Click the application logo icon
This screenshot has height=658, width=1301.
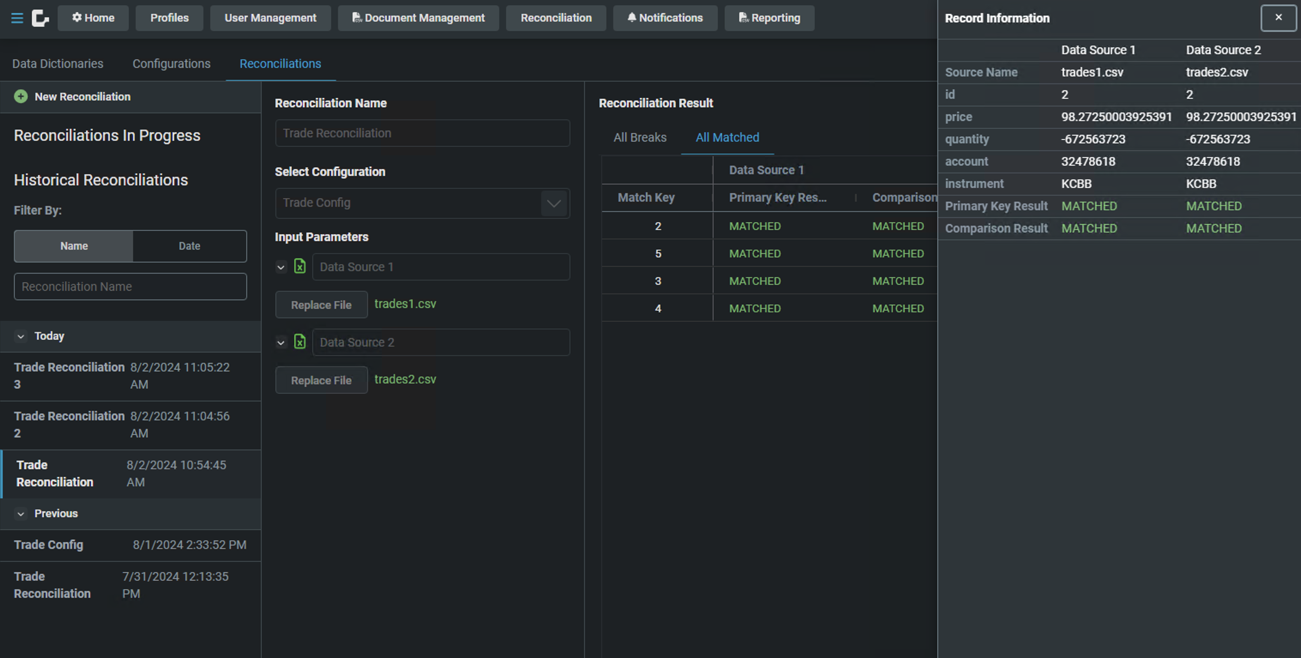click(40, 18)
